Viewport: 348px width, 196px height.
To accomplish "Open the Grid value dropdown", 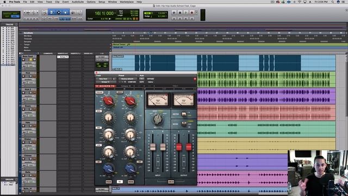I will coord(166,13).
